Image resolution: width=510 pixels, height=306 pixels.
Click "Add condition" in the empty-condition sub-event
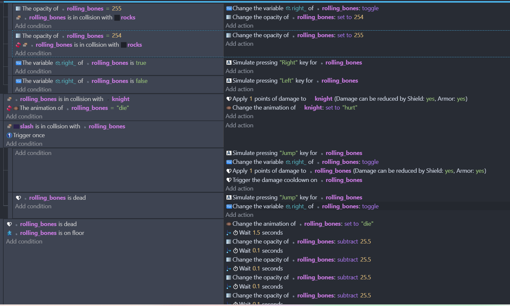point(33,153)
